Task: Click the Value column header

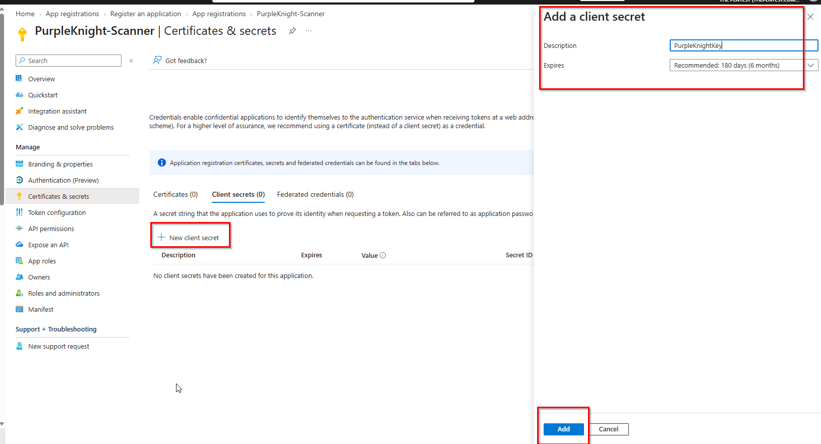Action: (x=370, y=255)
